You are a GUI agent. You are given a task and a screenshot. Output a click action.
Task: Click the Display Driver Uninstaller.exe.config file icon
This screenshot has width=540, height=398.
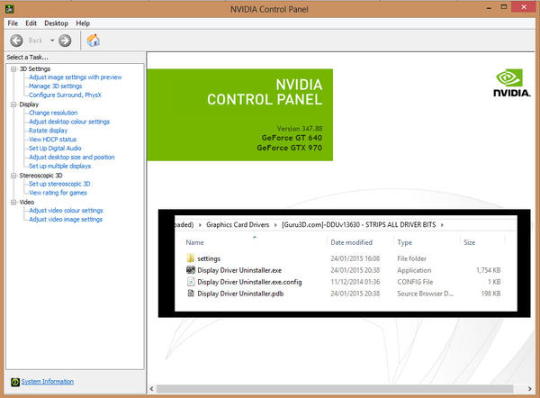(x=191, y=282)
